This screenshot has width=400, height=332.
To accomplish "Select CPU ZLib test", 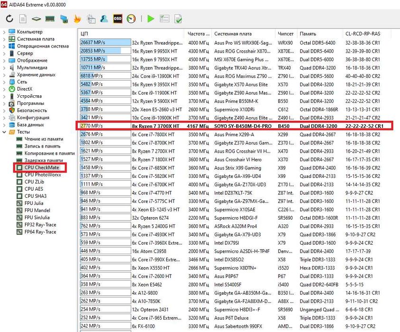I will pyautogui.click(x=34, y=182).
